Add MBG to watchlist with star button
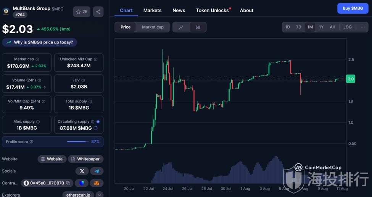The width and height of the screenshot is (372, 197). [82, 12]
